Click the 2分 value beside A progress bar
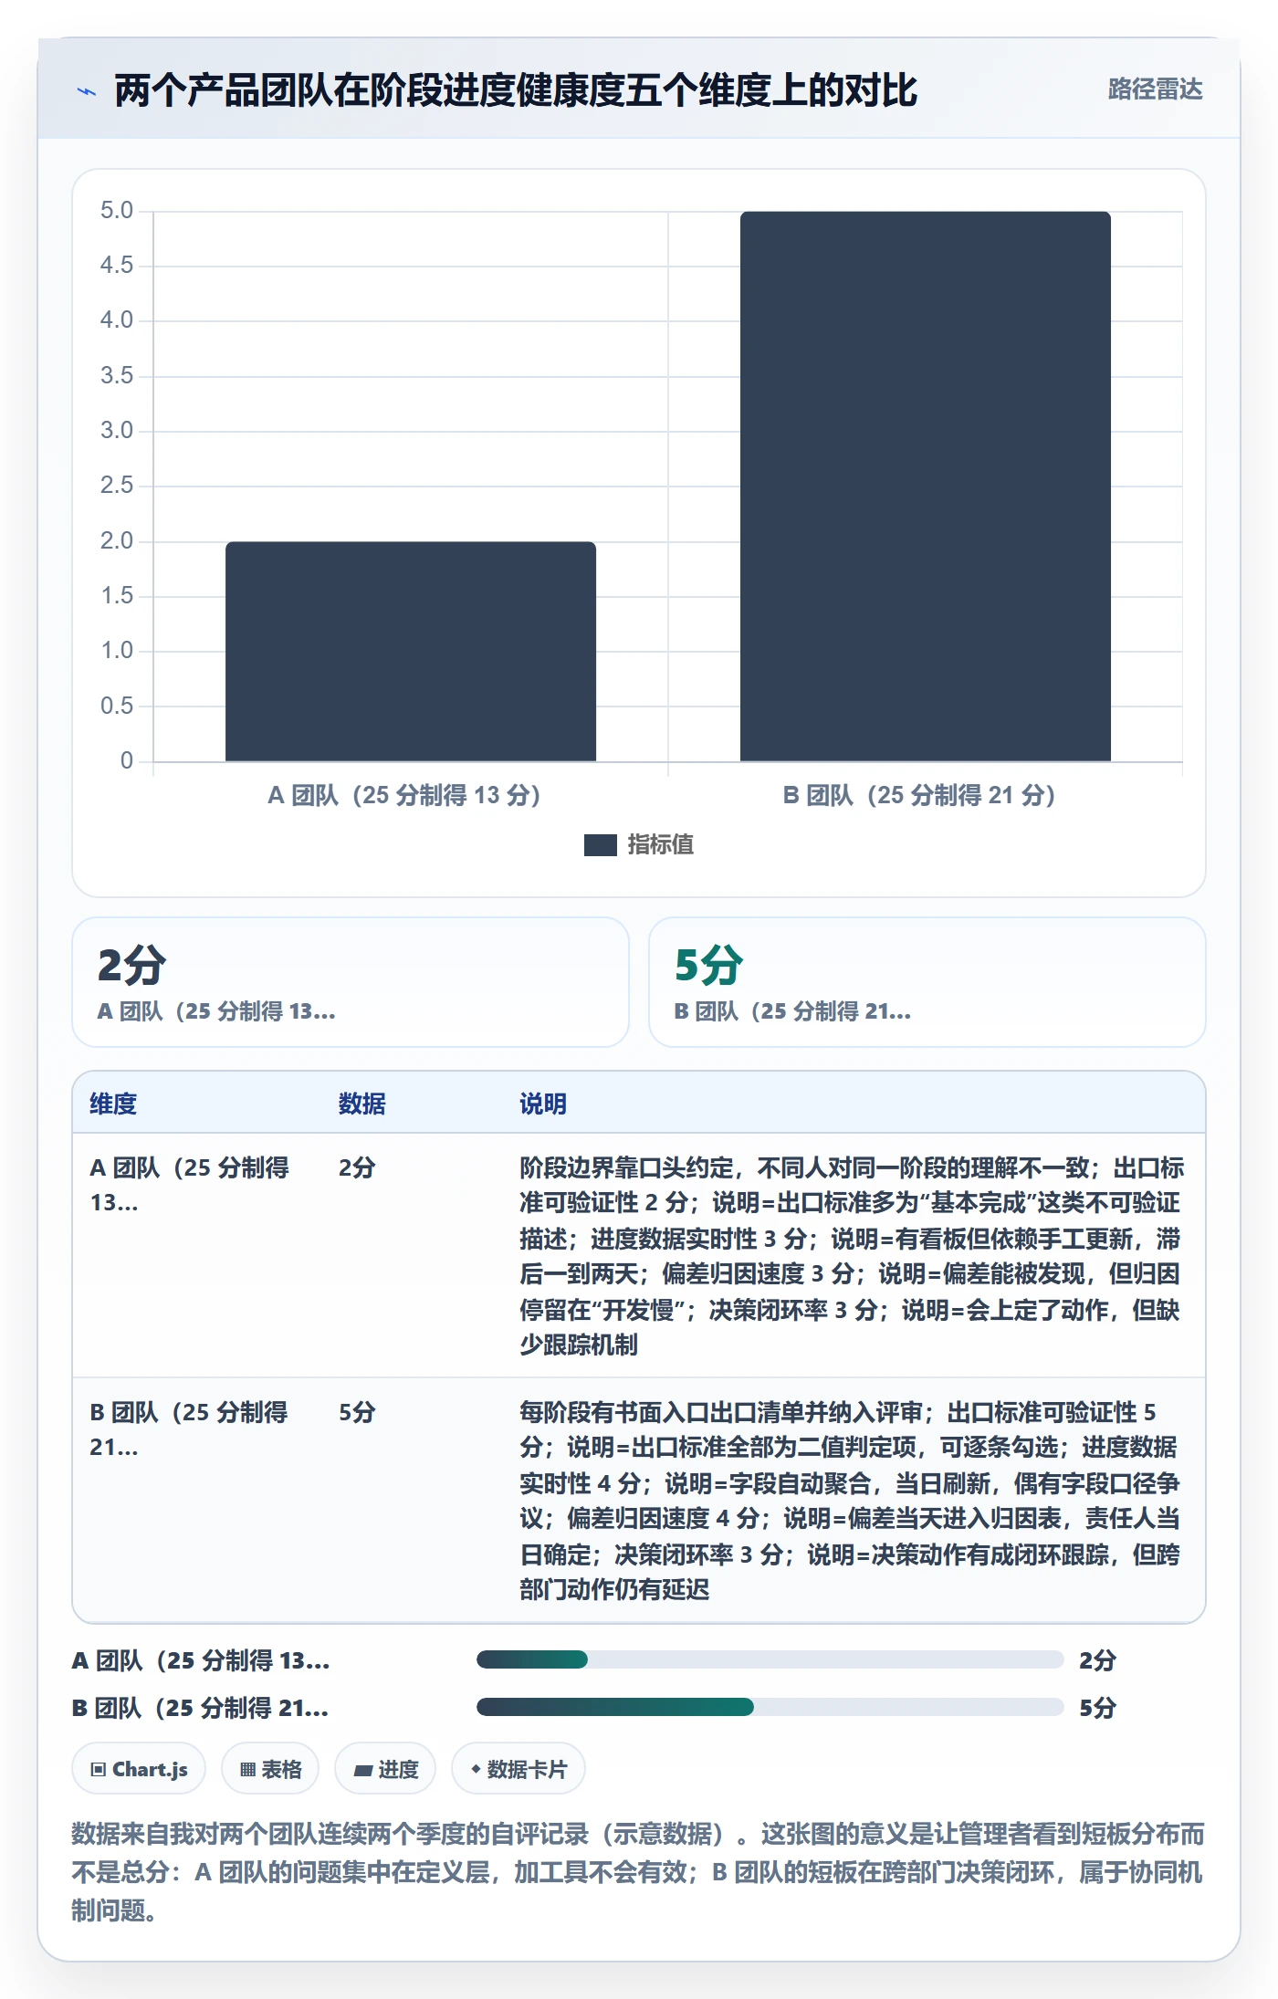This screenshot has height=1999, width=1278. pos(1097,1660)
